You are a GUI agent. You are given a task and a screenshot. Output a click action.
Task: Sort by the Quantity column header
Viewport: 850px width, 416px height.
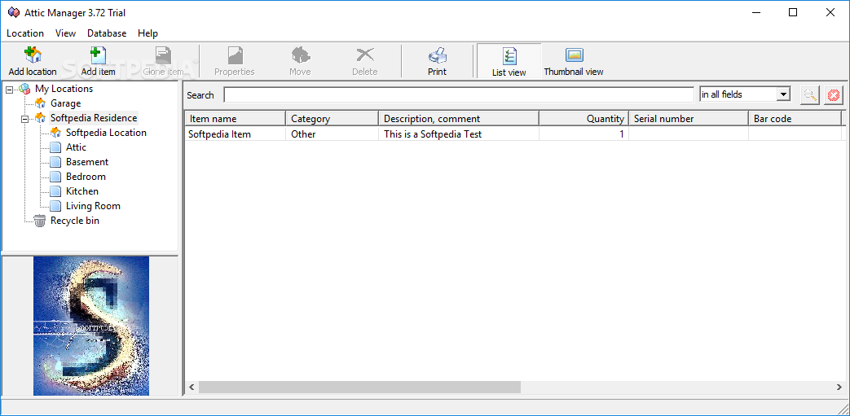tap(584, 119)
